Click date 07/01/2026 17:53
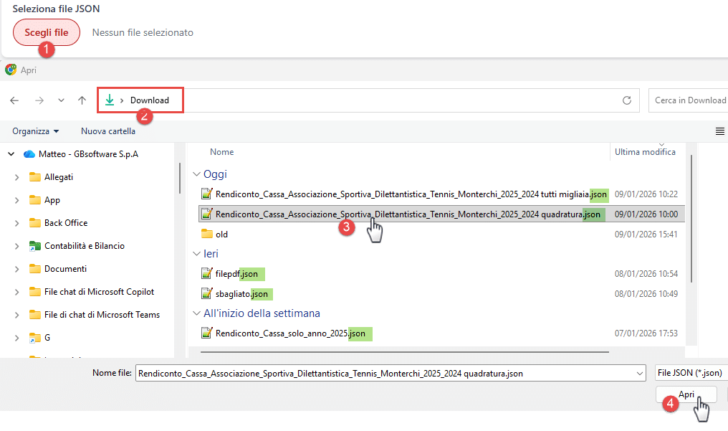Viewport: 728px width, 431px height. coord(646,333)
